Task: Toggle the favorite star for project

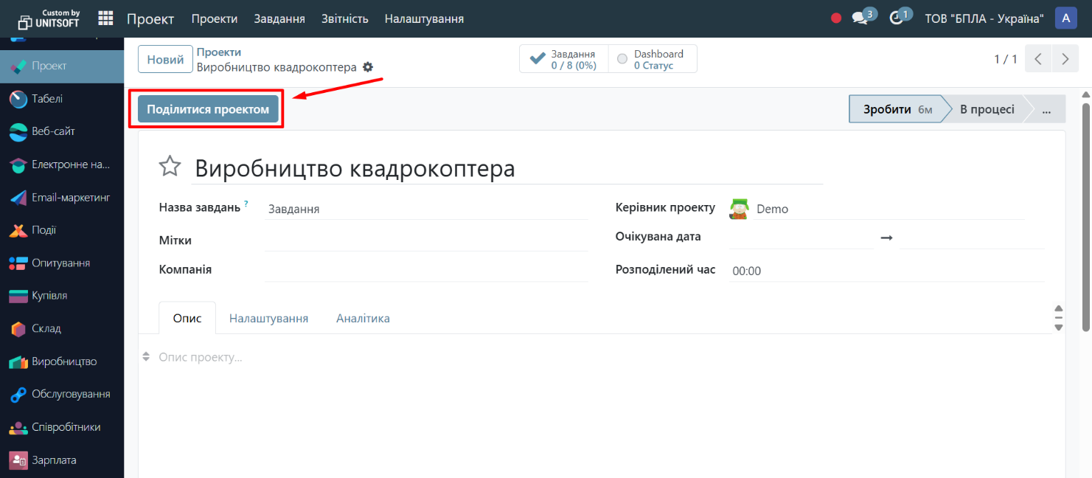Action: (170, 167)
